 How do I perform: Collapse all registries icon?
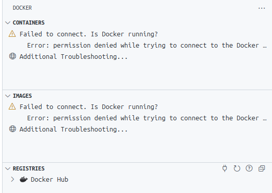pos(262,168)
